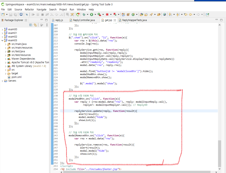This screenshot has width=226, height=173.
Task: Close the get.jsp editor tab
Action: (x=115, y=20)
